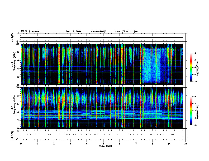The width and height of the screenshot is (209, 161).
Task: Click the ch.1 spectrogram color scale bar
Action: (191, 67)
